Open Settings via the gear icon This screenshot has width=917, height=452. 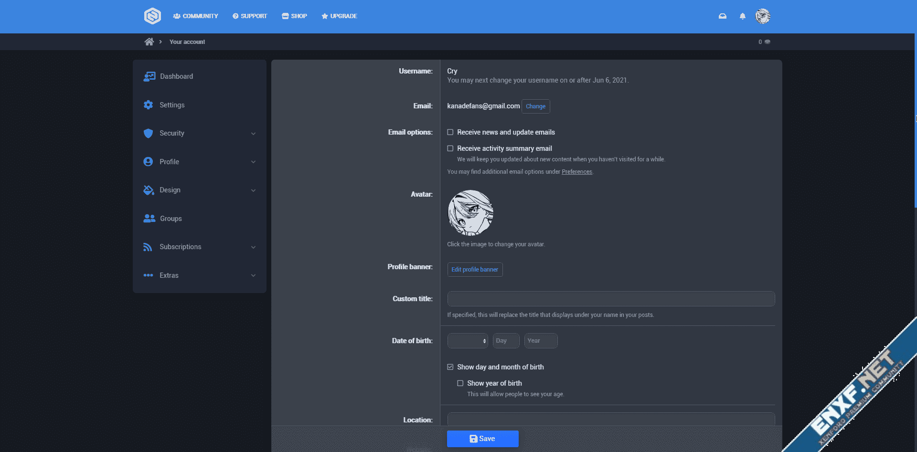point(149,105)
